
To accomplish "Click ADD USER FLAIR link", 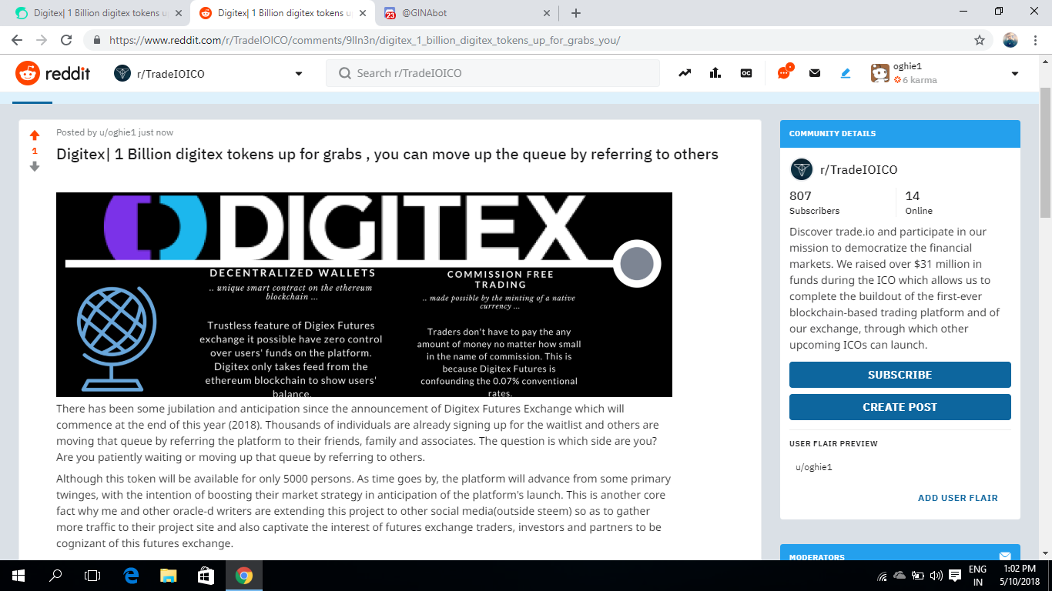I will [957, 498].
